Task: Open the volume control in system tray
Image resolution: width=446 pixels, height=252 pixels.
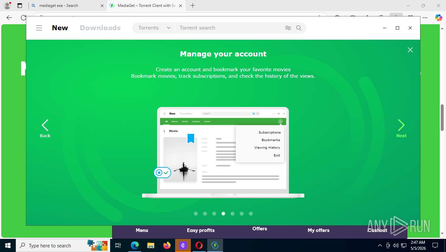Action: point(396,245)
